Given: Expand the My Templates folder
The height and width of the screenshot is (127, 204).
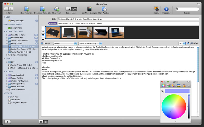Looking at the screenshot, I should pos(7,38).
